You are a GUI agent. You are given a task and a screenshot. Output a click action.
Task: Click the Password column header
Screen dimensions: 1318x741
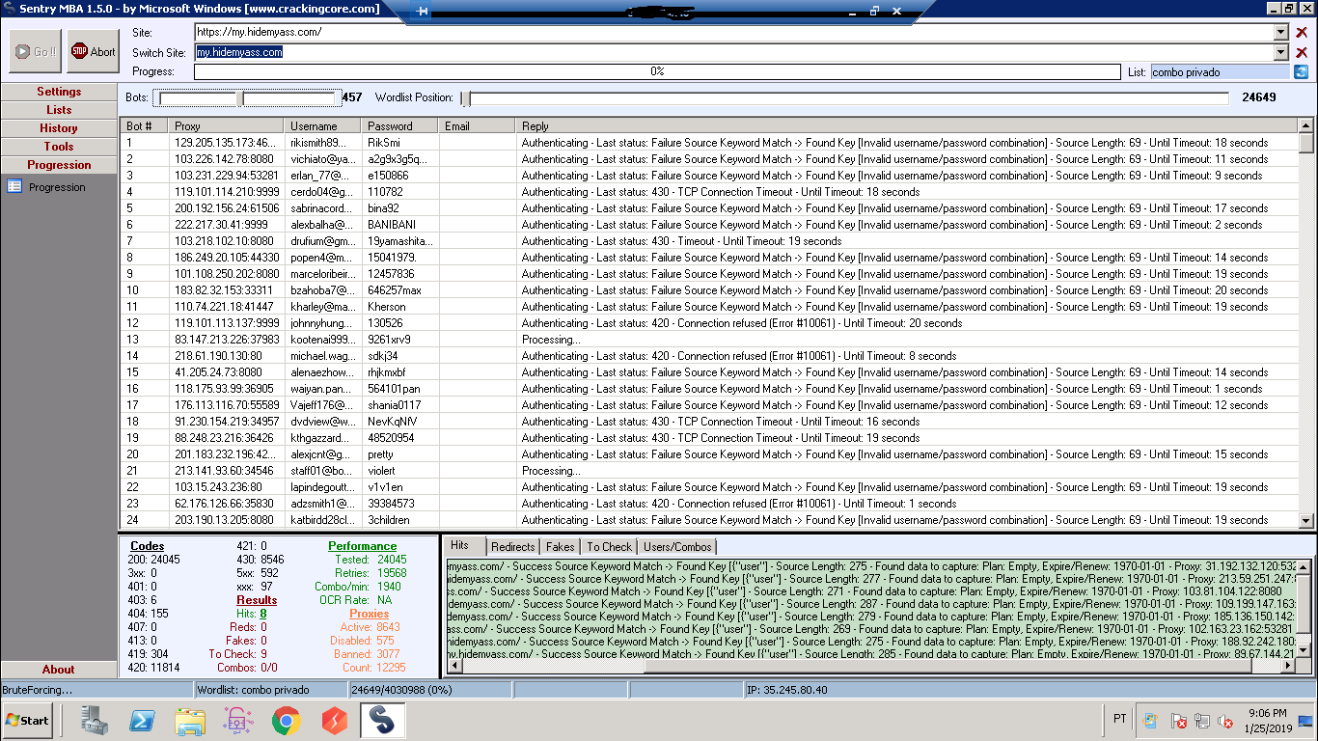[399, 126]
